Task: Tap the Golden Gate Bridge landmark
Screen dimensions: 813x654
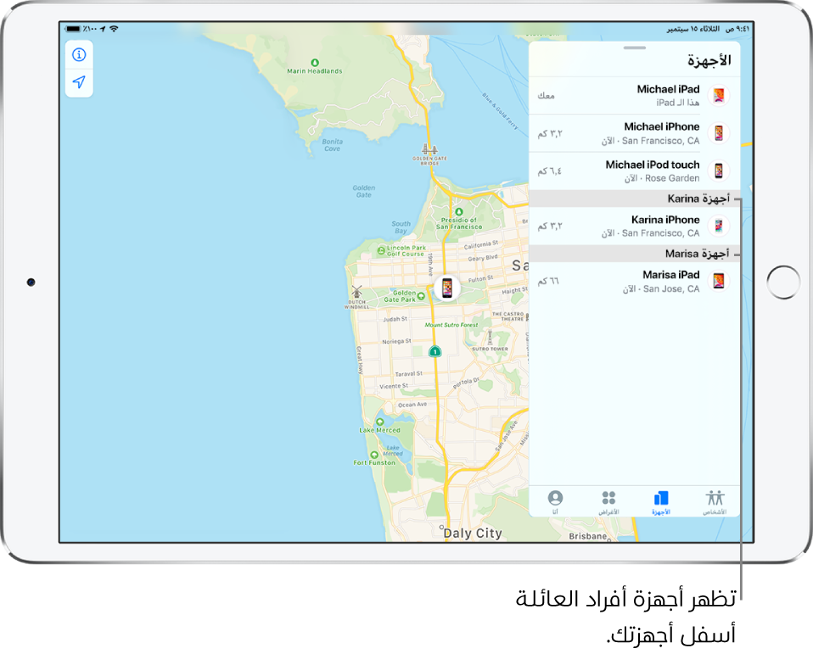Action: point(429,150)
